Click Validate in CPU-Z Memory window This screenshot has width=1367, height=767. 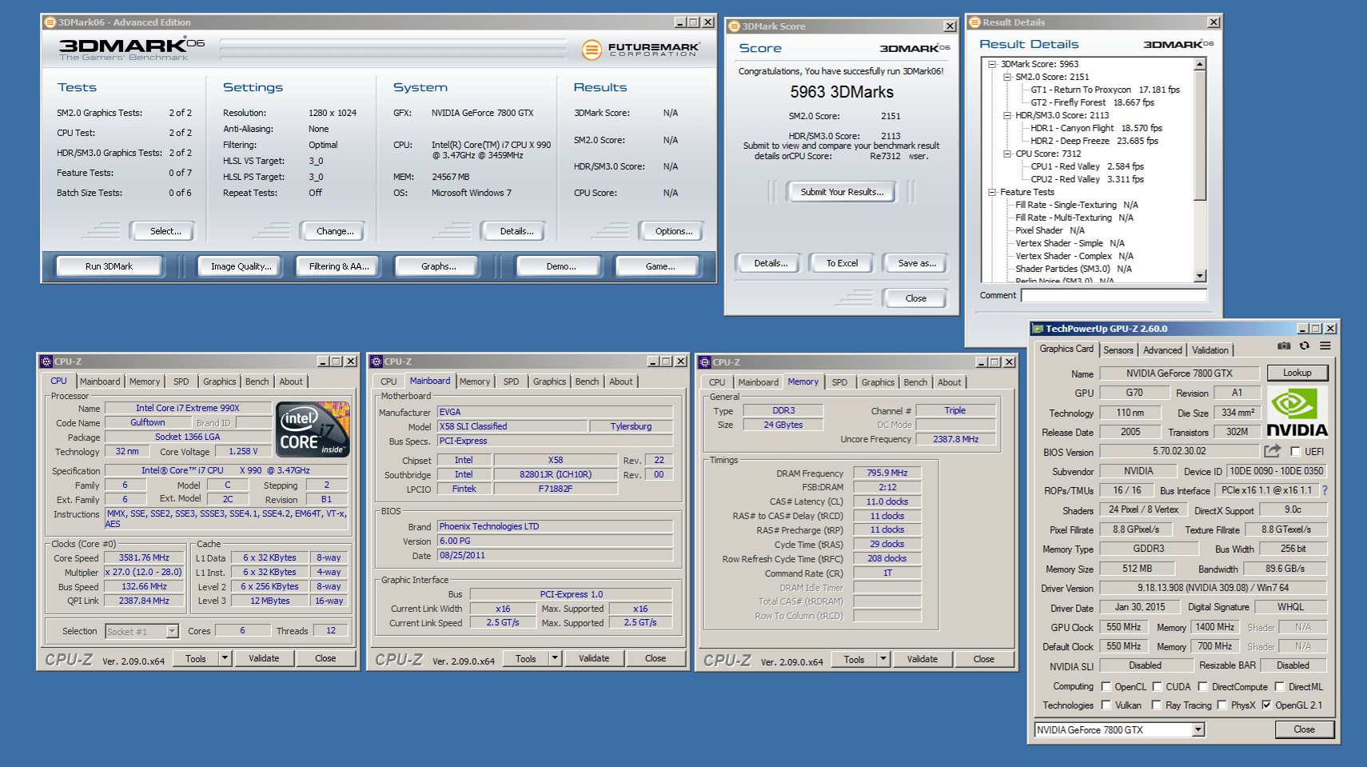pyautogui.click(x=923, y=659)
